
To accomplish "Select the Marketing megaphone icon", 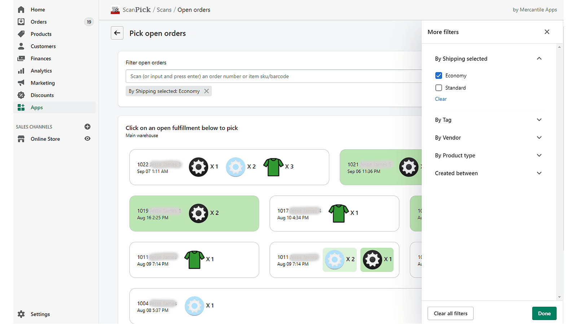I will 21,83.
